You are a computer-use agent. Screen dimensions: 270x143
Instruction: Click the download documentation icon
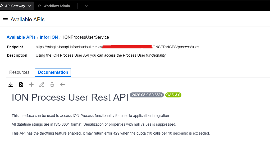click(x=11, y=85)
